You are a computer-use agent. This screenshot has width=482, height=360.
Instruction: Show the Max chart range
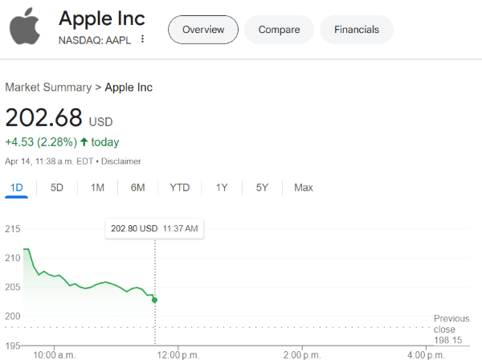(304, 187)
